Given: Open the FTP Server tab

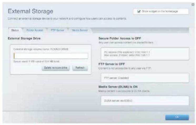Looking at the screenshot, I should pos(57,30).
